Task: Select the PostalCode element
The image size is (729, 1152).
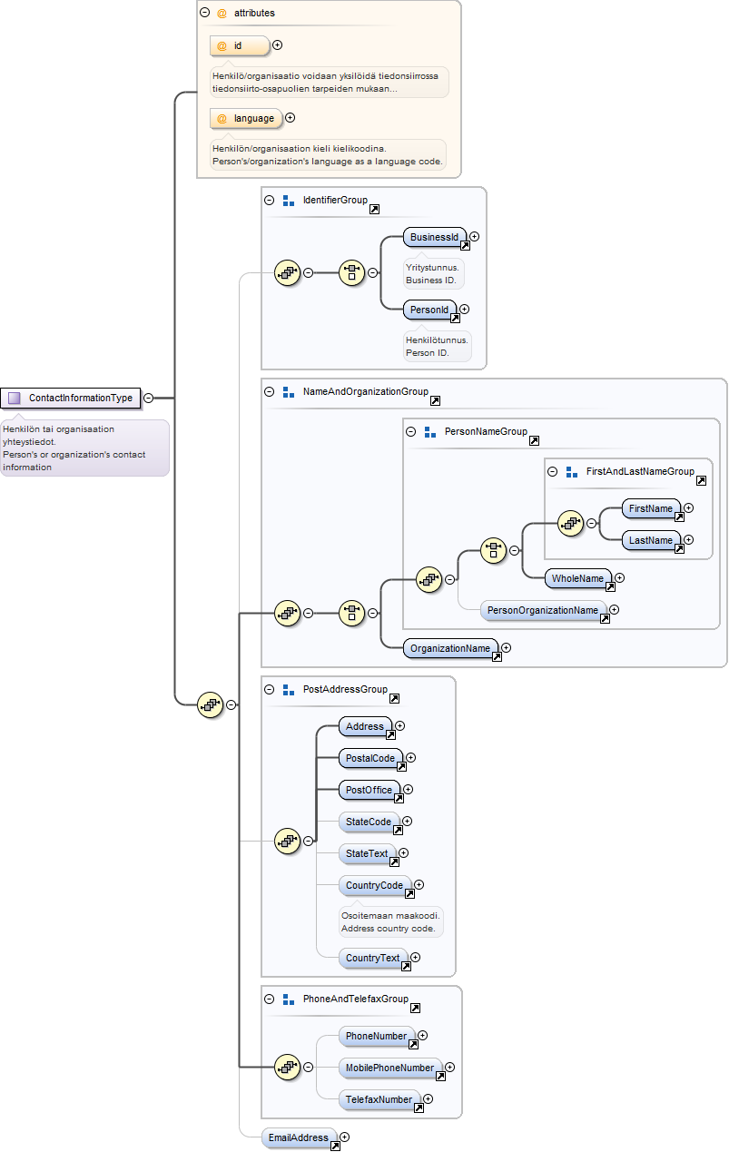Action: 370,758
